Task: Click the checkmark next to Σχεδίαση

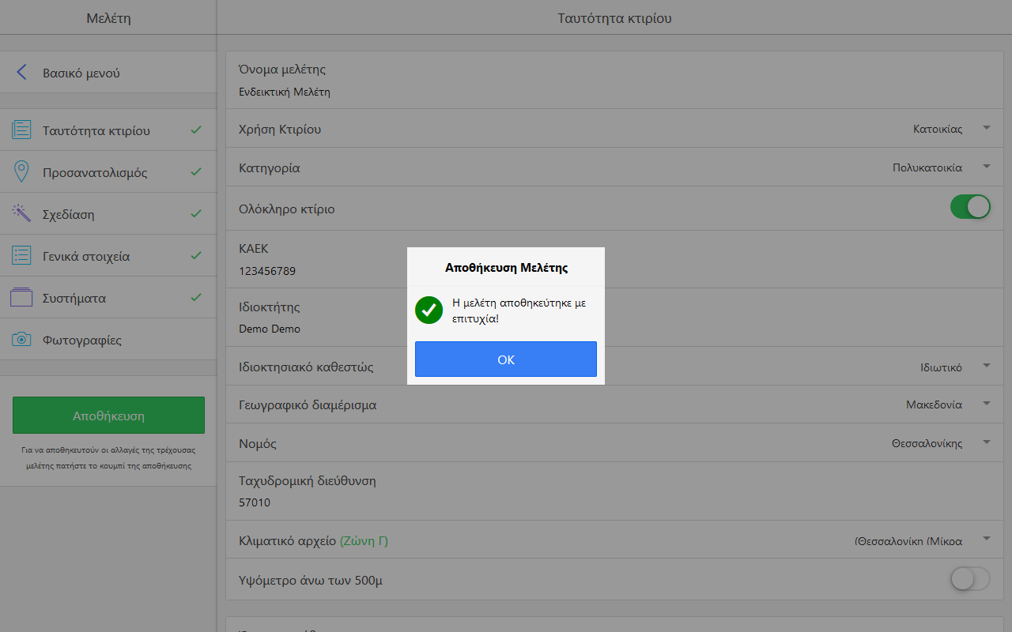Action: (196, 213)
